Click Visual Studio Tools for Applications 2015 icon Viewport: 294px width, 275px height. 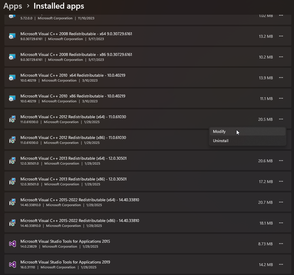(x=12, y=244)
